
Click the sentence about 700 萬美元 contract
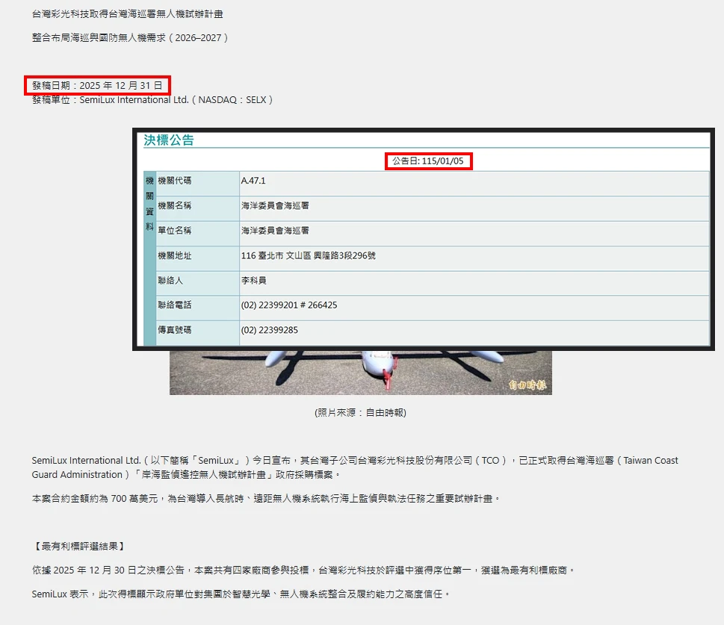(266, 499)
